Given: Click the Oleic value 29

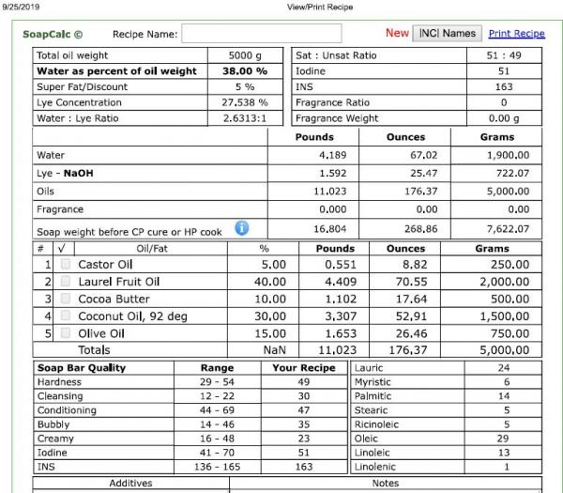Looking at the screenshot, I should [503, 439].
